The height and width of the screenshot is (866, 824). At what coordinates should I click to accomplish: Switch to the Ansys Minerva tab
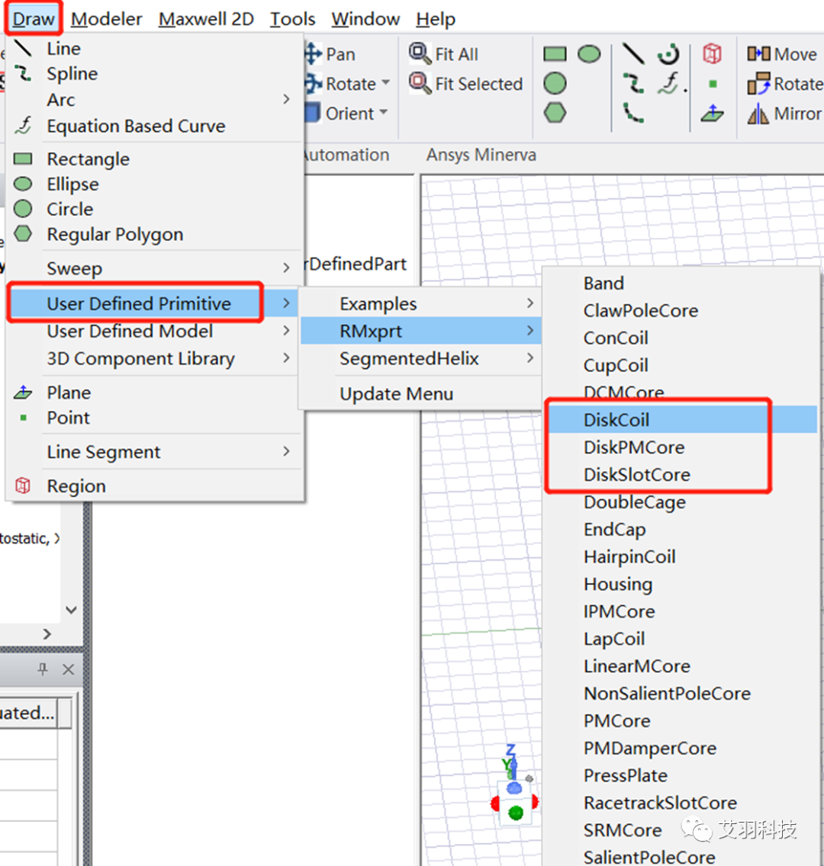coord(481,155)
